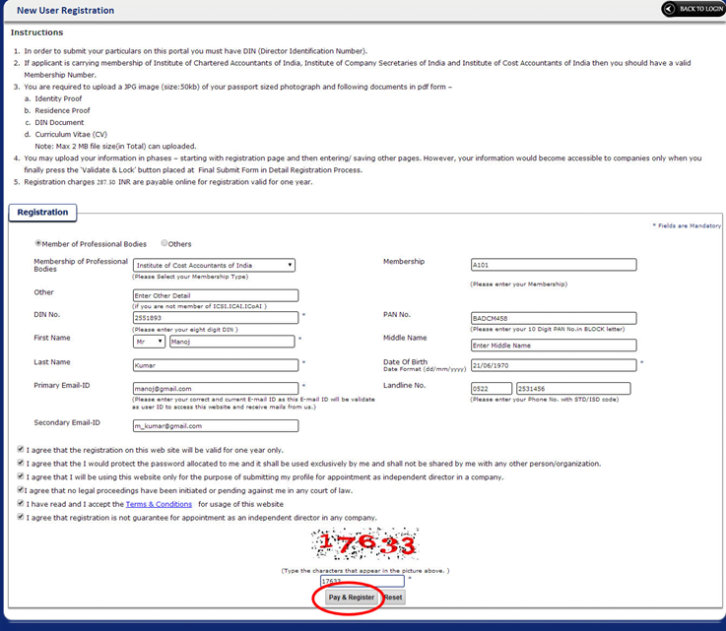The height and width of the screenshot is (631, 726).
Task: Click the Enter Other Detail field
Action: (216, 295)
